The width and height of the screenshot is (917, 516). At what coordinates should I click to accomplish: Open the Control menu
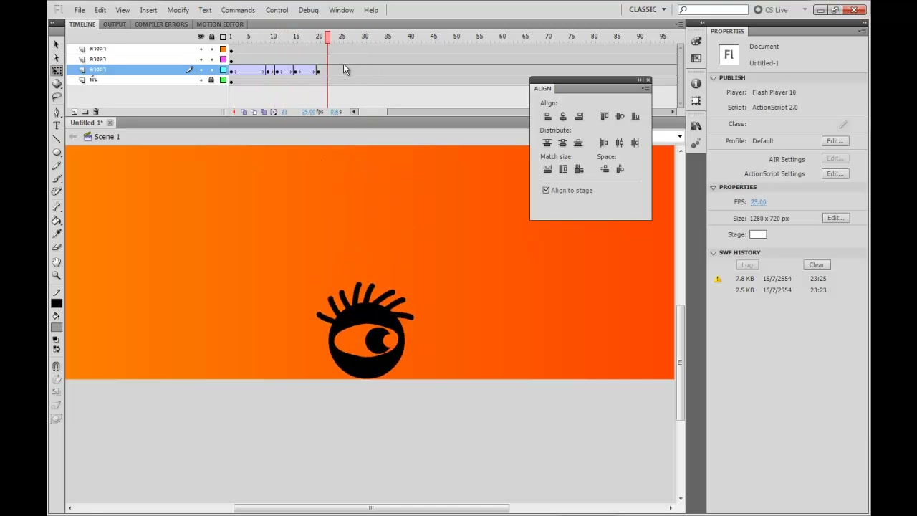tap(277, 10)
